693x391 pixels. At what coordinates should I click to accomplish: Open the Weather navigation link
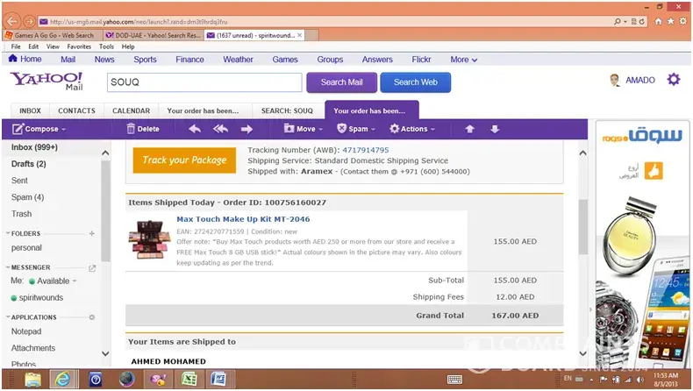click(238, 60)
